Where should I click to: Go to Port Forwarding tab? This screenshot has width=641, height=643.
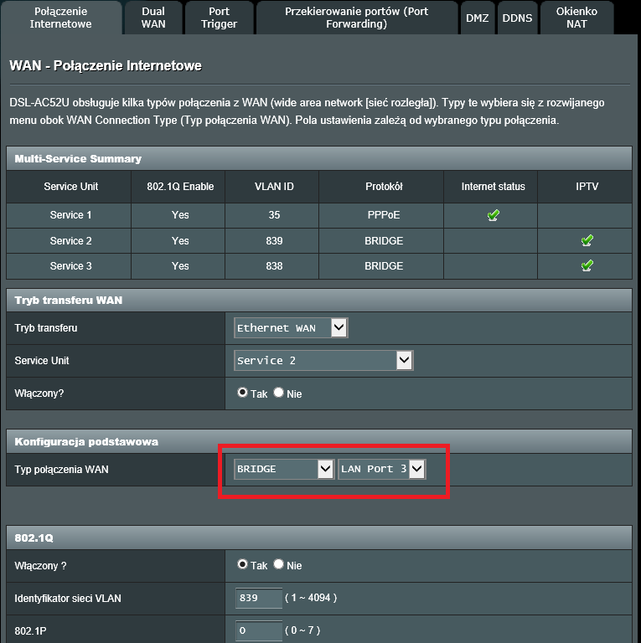point(356,18)
